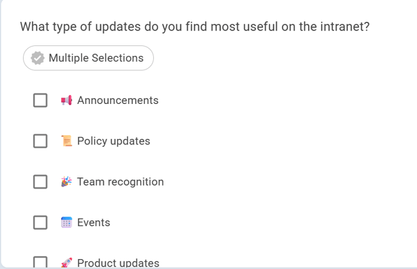
Task: Click the rocket icon beside Product updates
Action: 67,263
